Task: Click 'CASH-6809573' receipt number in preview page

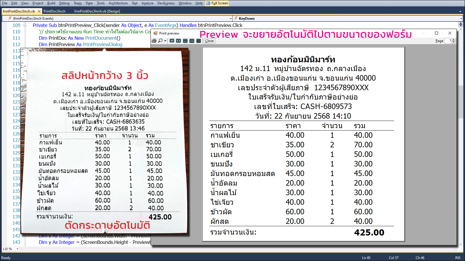Action: (326, 106)
